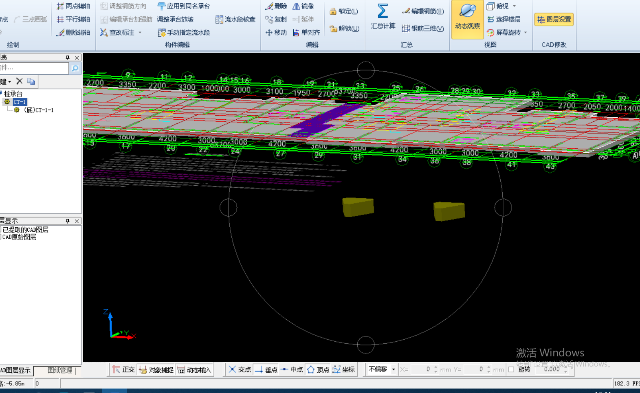Click the 删除辅轴 delete auxiliary axis tool
This screenshot has height=393, width=640.
73,32
